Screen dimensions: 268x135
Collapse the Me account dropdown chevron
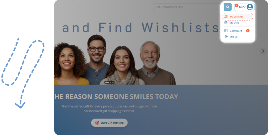(x=244, y=7)
